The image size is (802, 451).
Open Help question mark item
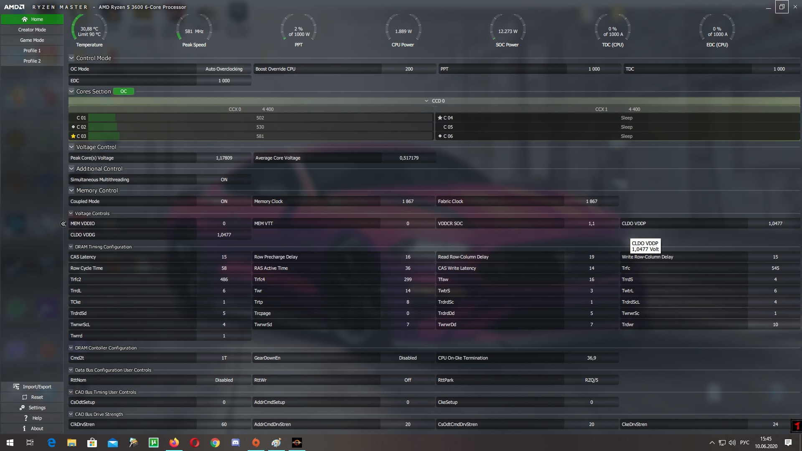(26, 418)
